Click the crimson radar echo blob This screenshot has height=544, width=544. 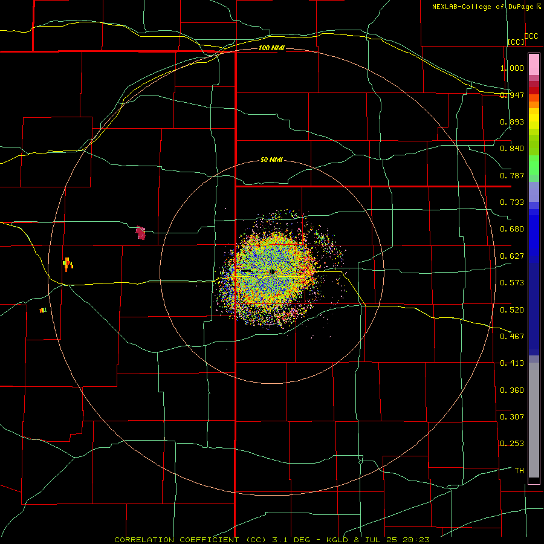pos(140,233)
